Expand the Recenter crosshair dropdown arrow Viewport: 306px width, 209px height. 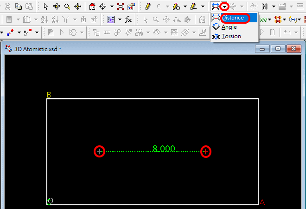[x=112, y=7]
